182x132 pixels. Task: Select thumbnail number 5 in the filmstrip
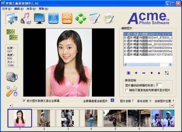coord(115,118)
